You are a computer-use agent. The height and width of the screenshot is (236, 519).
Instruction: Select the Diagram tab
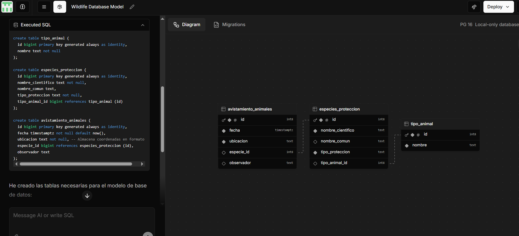coord(187,25)
